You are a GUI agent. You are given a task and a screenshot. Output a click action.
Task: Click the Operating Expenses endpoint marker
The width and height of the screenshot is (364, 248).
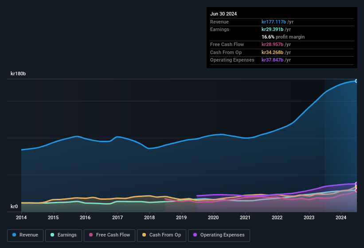356,184
